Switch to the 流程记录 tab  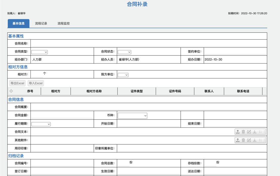pyautogui.click(x=41, y=24)
